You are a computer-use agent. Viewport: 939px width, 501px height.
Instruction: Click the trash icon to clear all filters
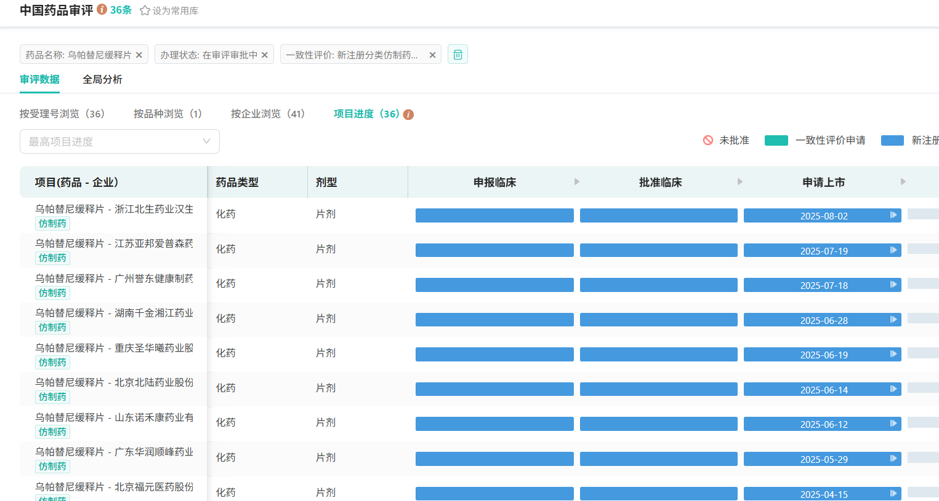click(457, 55)
